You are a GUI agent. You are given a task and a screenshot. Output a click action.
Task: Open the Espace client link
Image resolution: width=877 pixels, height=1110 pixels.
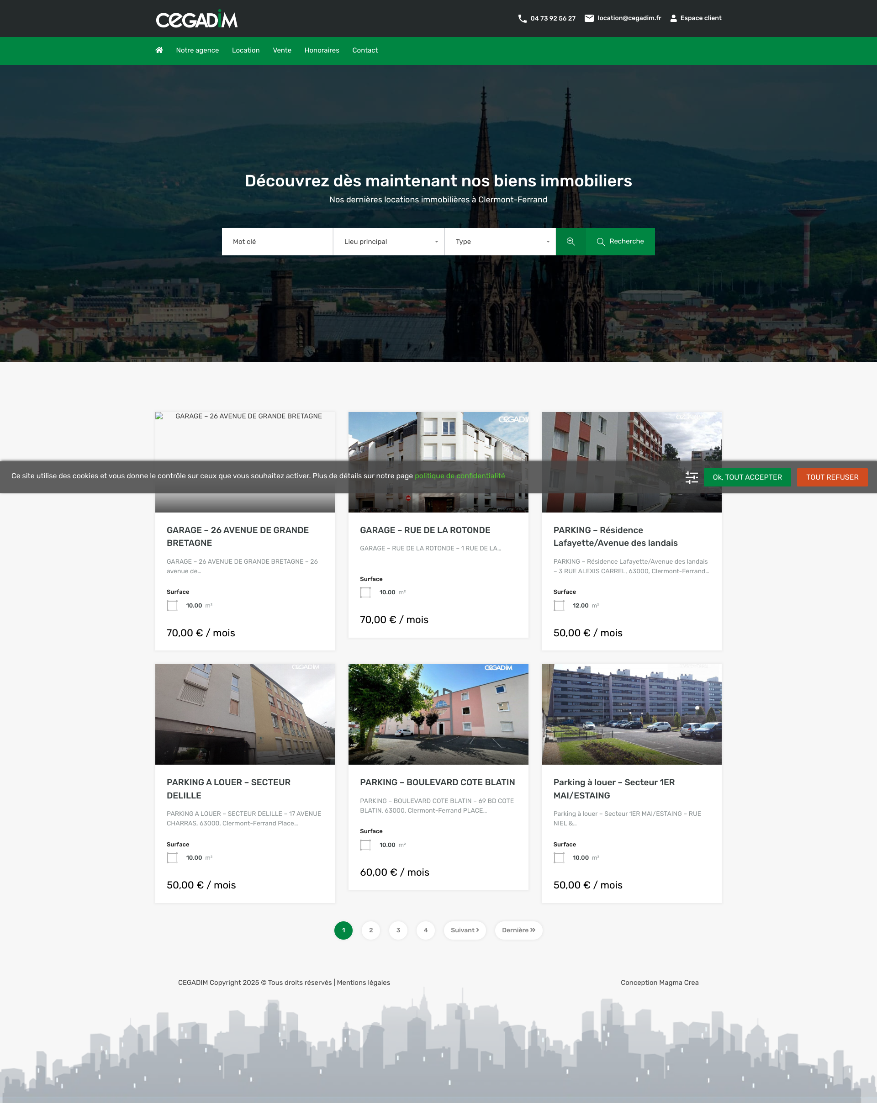click(x=701, y=18)
